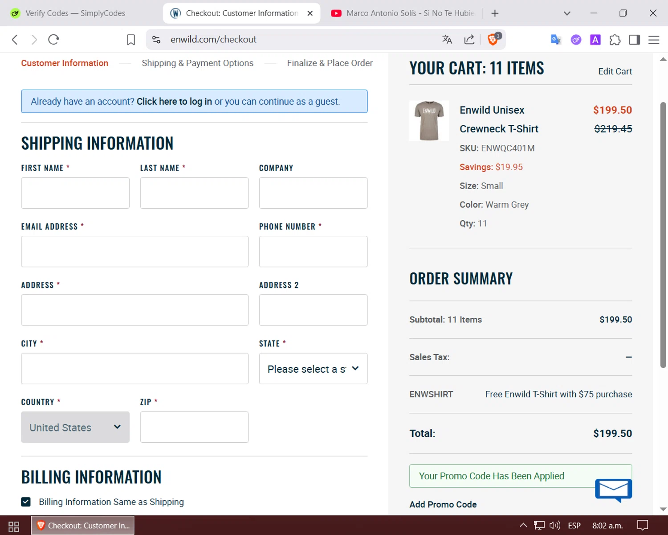668x535 pixels.
Task: Click the purple round extension icon
Action: (x=576, y=40)
